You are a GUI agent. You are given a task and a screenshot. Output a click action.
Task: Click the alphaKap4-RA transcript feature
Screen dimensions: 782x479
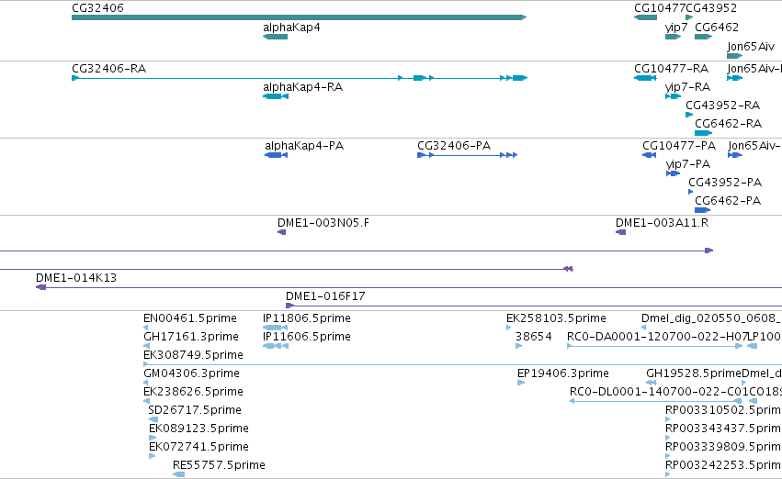276,96
